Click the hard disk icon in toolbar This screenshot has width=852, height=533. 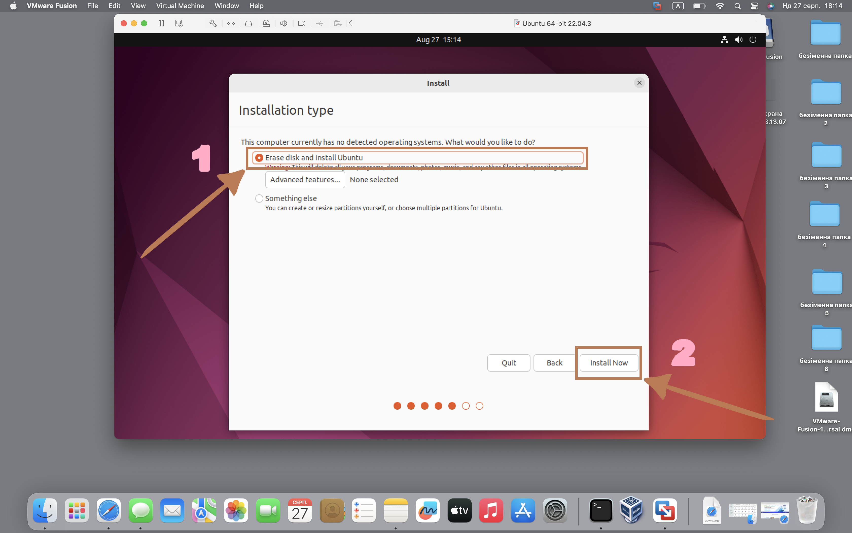pyautogui.click(x=248, y=23)
